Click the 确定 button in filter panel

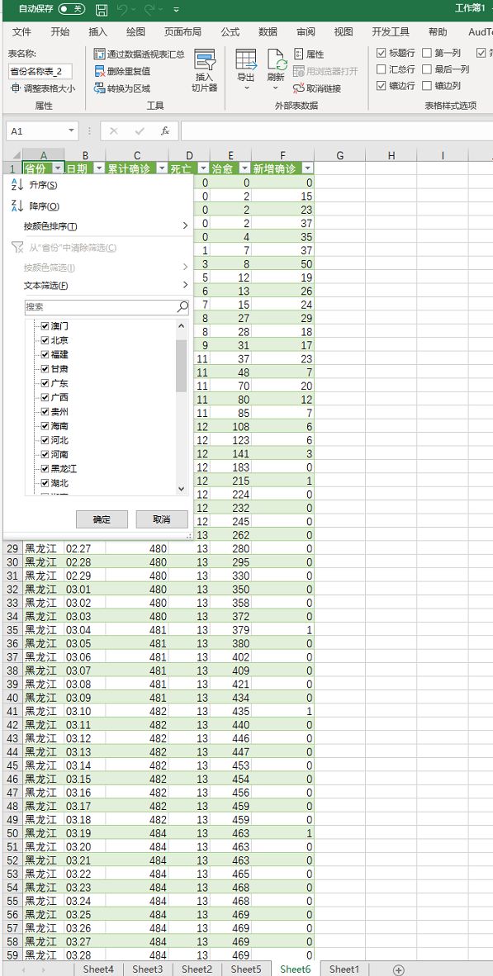coord(102,519)
